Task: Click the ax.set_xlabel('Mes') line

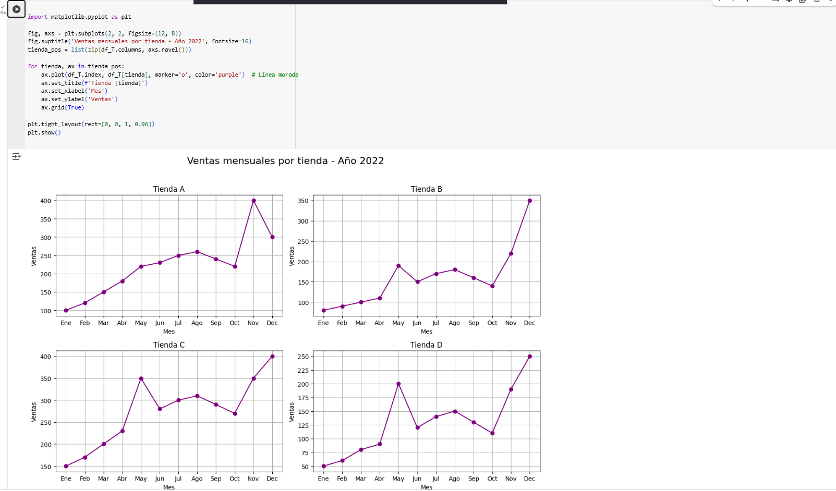Action: (74, 91)
